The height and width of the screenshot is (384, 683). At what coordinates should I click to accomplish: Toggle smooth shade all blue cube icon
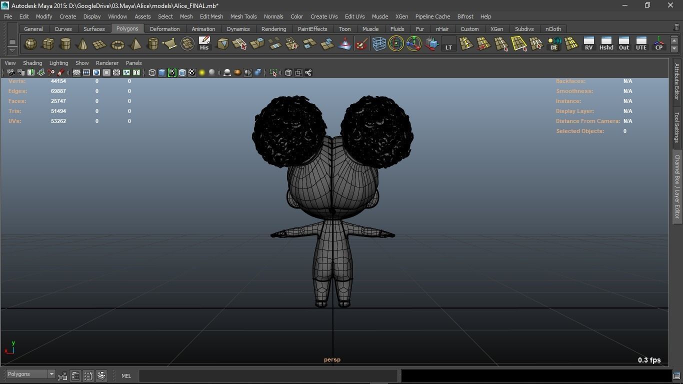click(x=162, y=72)
